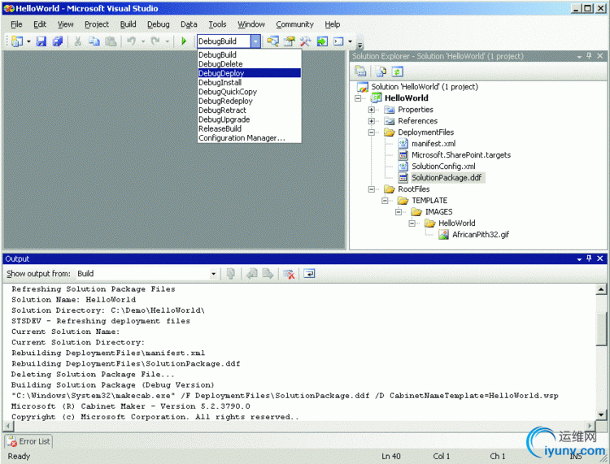Open Solution Explorer window position arrow
Screen dimensions: 610x464
click(x=579, y=56)
